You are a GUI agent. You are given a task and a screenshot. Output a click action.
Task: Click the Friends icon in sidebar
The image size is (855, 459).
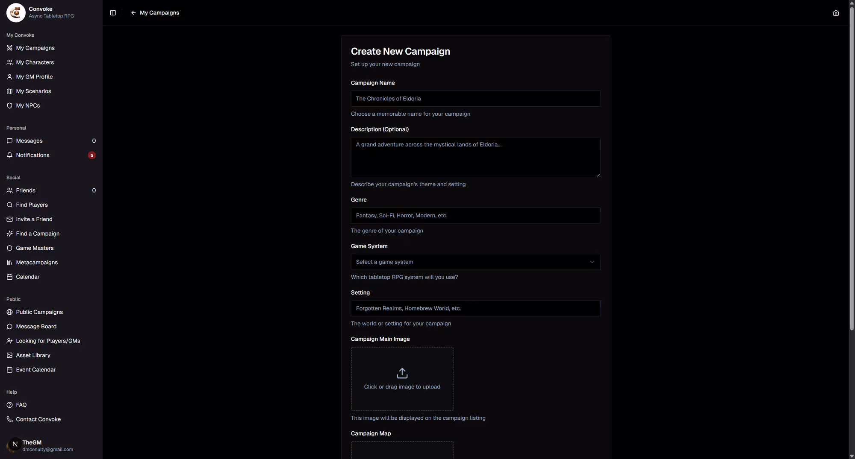coord(9,190)
